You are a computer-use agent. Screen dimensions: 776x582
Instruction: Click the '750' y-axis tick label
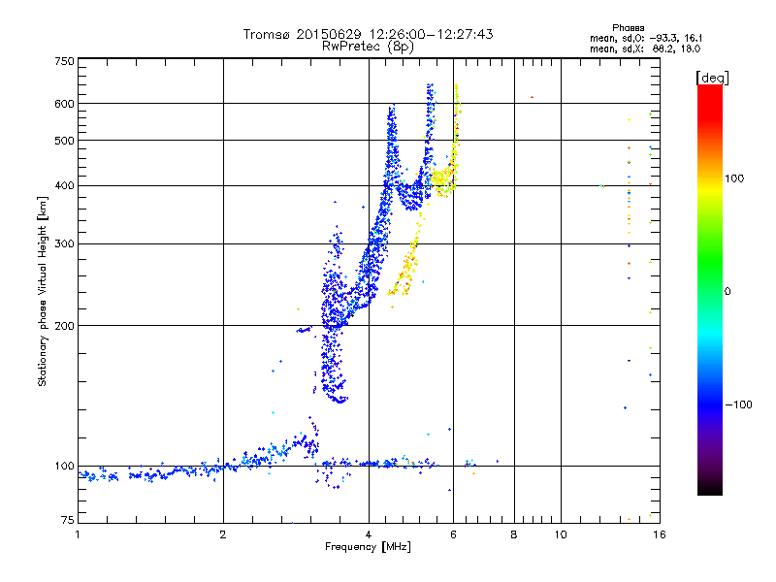(64, 61)
